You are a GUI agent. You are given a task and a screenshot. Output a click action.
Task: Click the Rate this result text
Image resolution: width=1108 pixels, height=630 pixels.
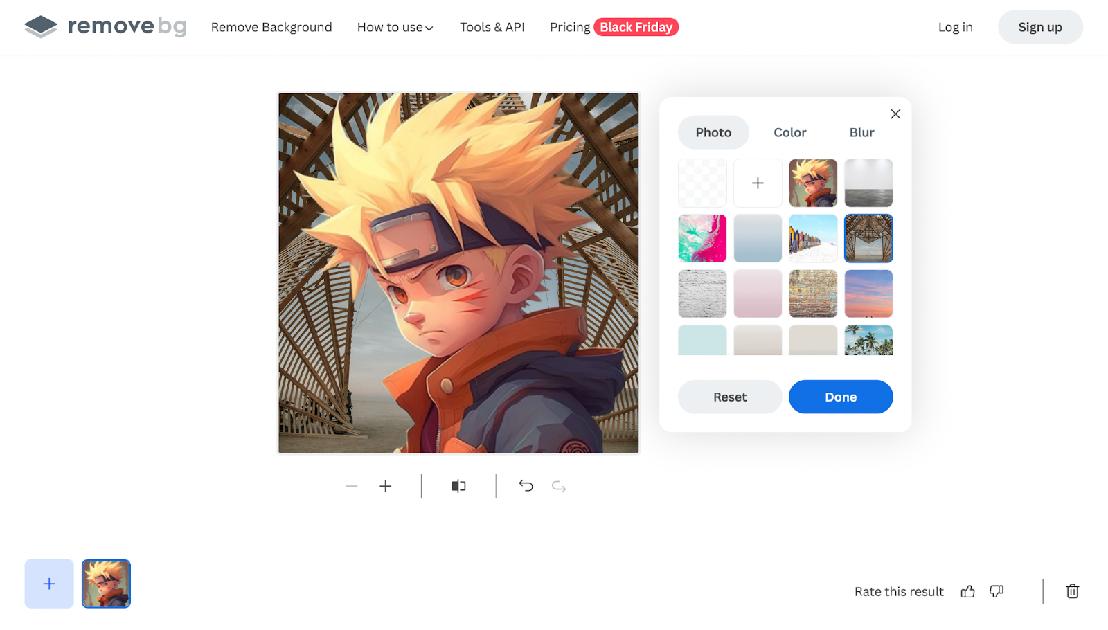click(899, 591)
